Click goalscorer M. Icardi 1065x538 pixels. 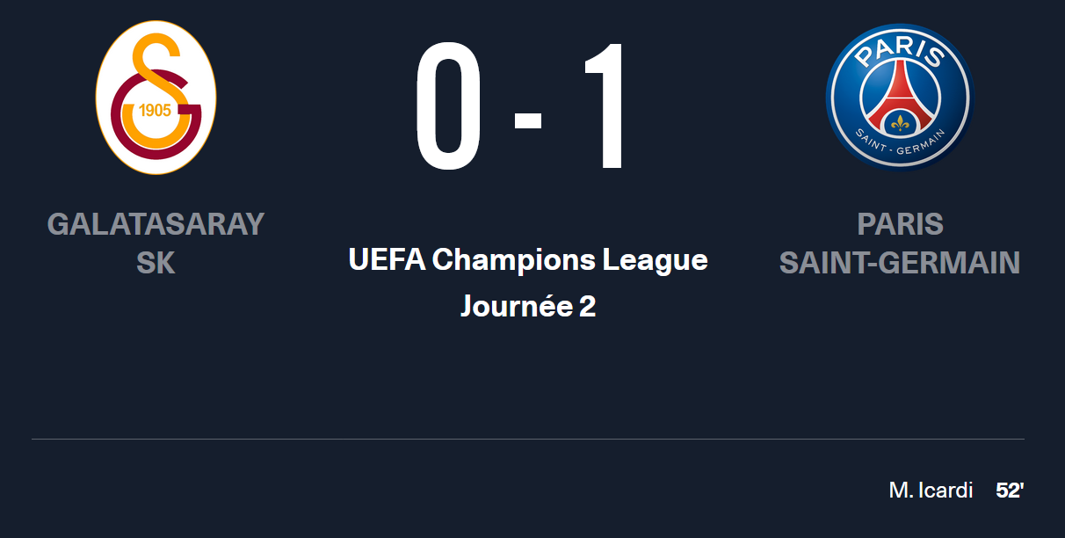coord(931,491)
